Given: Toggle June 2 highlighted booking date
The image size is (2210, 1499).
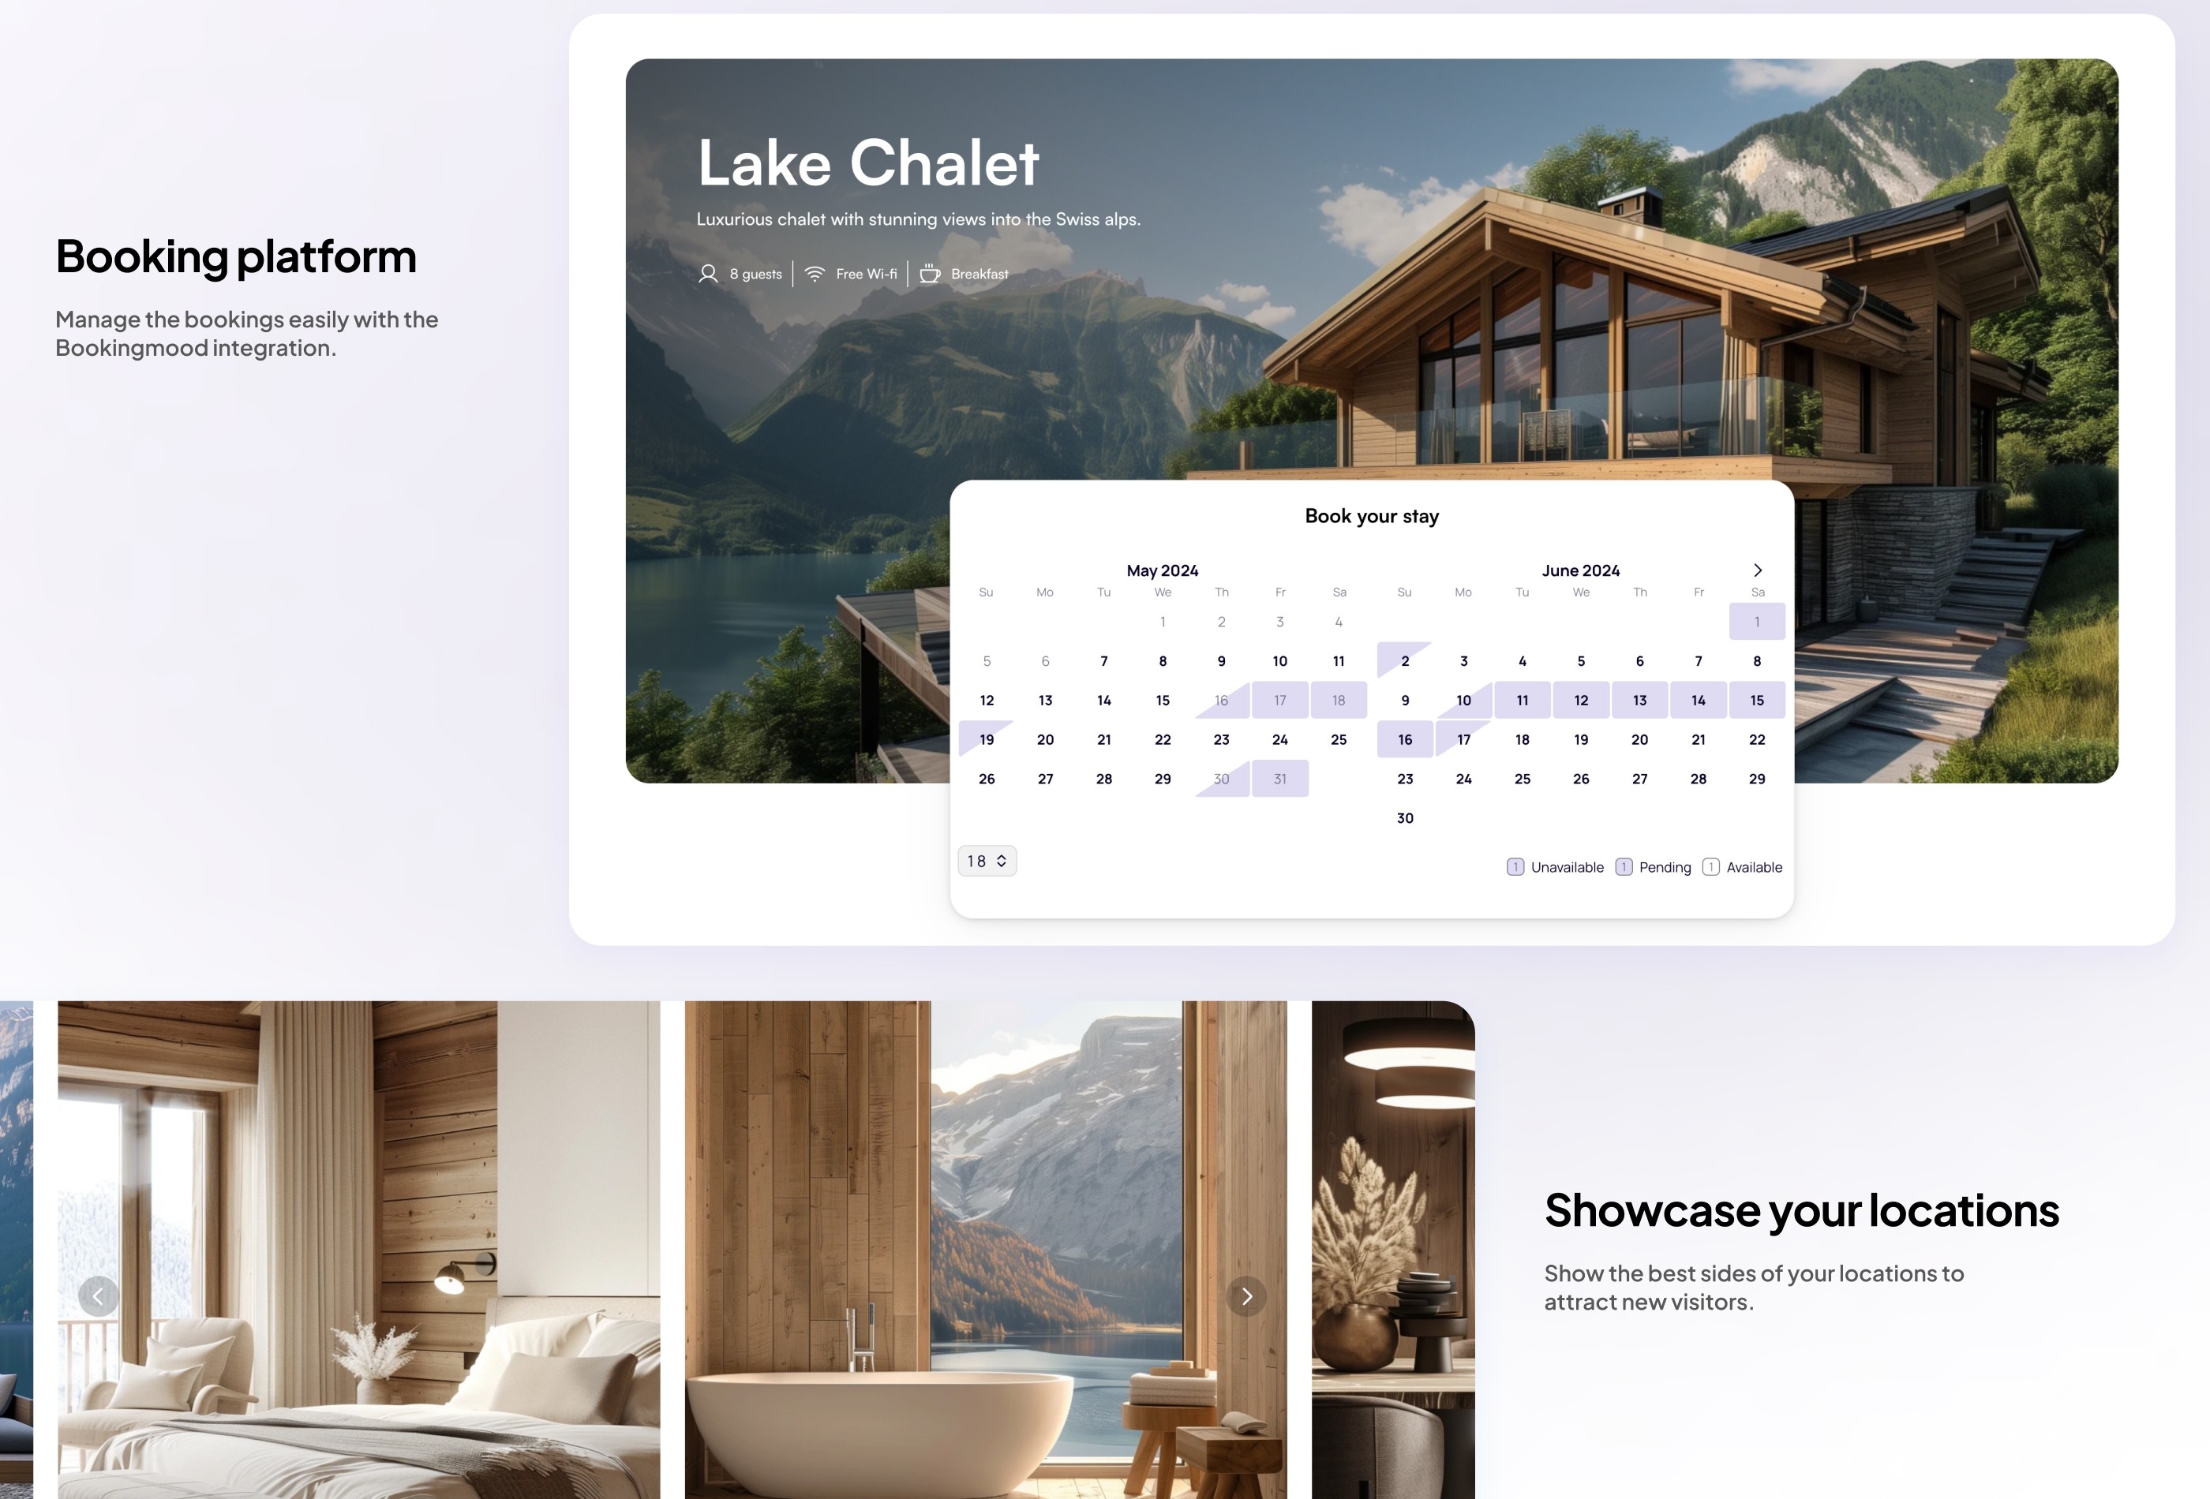Looking at the screenshot, I should 1405,659.
